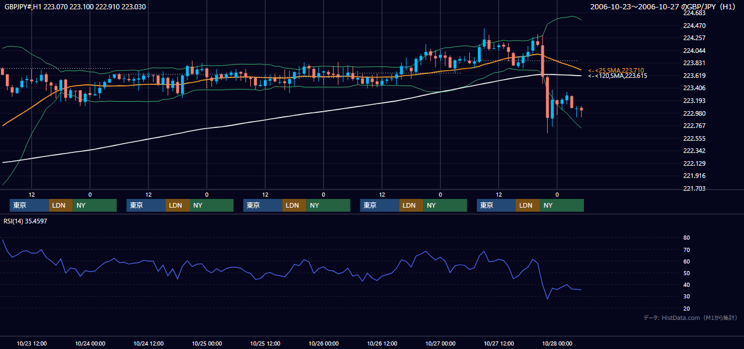
Task: Click the 223.619 price axis label
Action: coord(694,76)
